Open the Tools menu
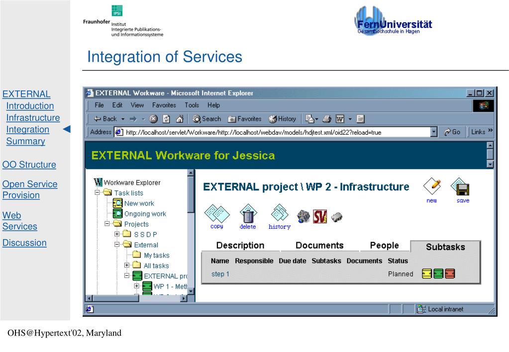 (x=192, y=105)
